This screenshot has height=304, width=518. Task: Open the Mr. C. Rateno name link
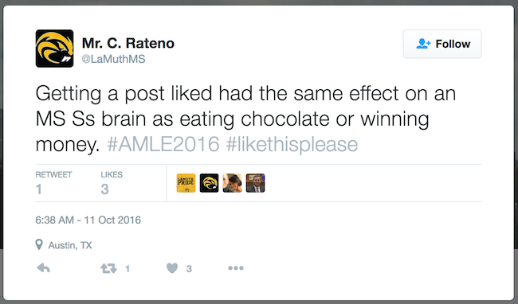click(128, 43)
